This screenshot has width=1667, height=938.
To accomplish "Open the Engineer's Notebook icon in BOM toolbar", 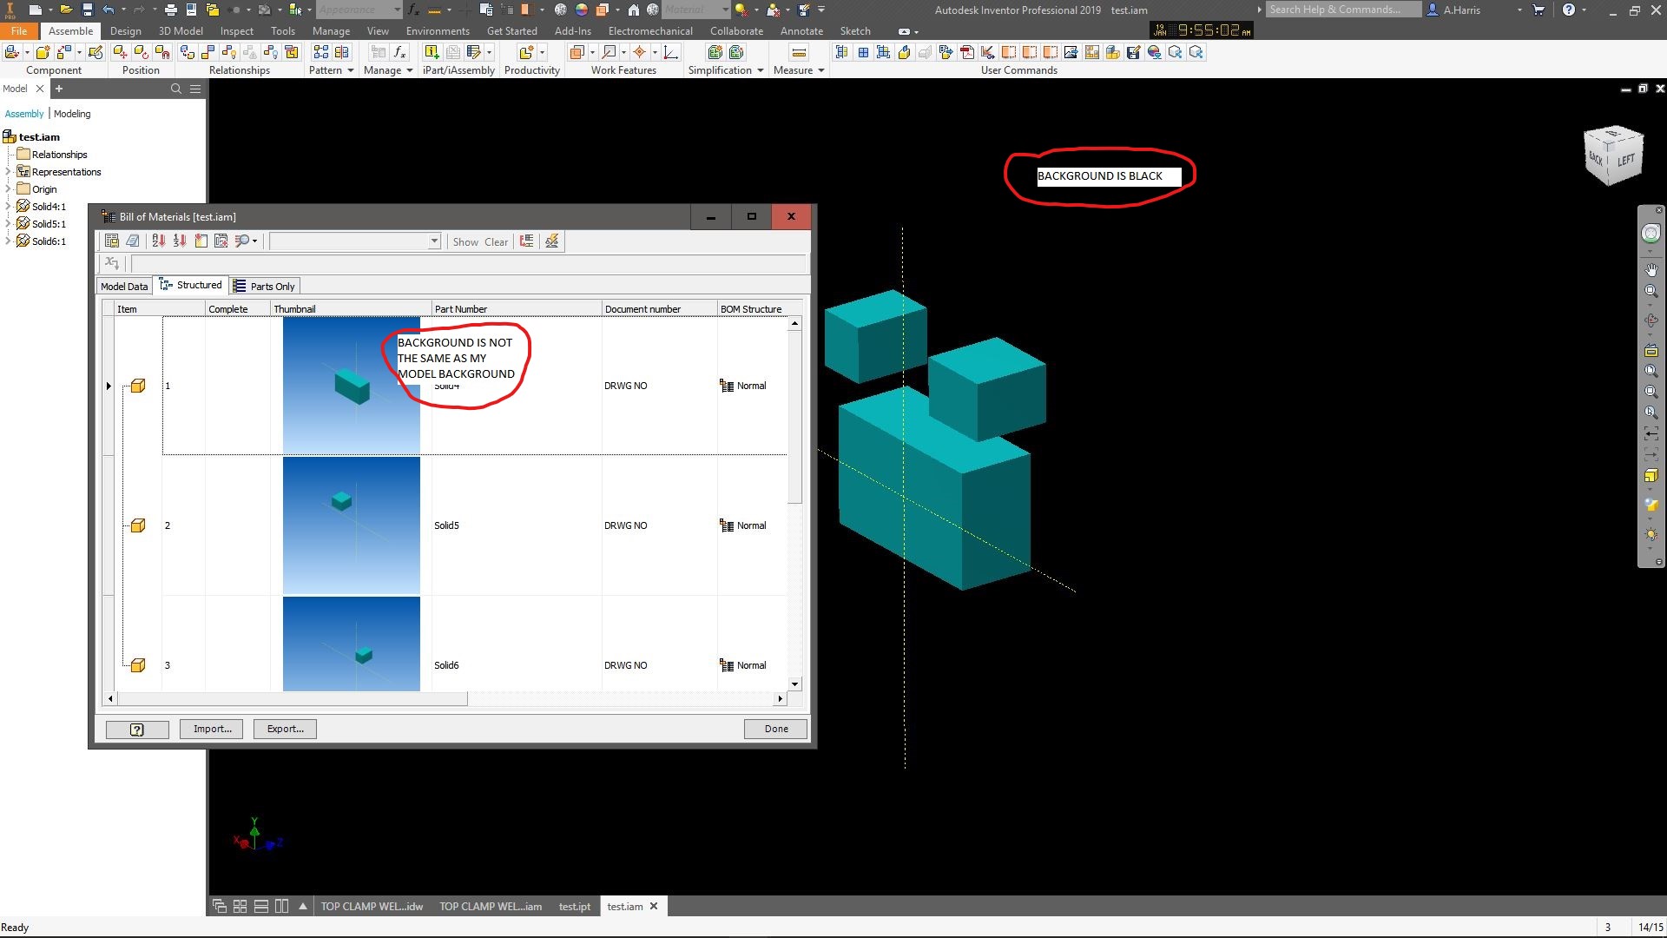I will [133, 241].
